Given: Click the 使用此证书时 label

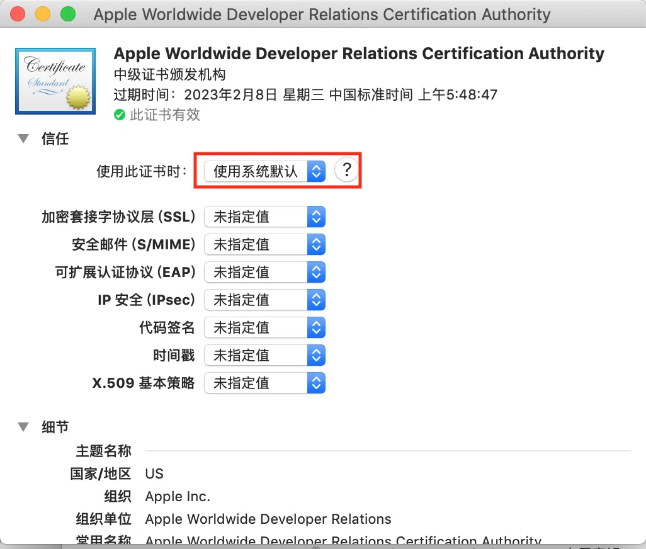Looking at the screenshot, I should click(142, 171).
